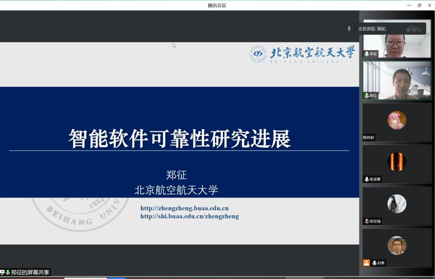435x279 pixels.
Task: Click green microphone in the screen share label
Action: pyautogui.click(x=8, y=272)
